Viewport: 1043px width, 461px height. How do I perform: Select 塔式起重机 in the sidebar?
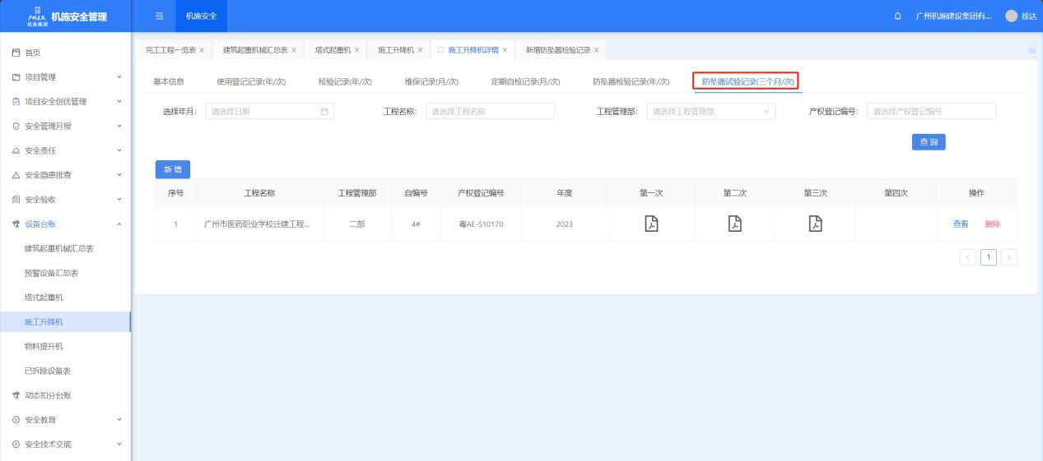tap(44, 297)
